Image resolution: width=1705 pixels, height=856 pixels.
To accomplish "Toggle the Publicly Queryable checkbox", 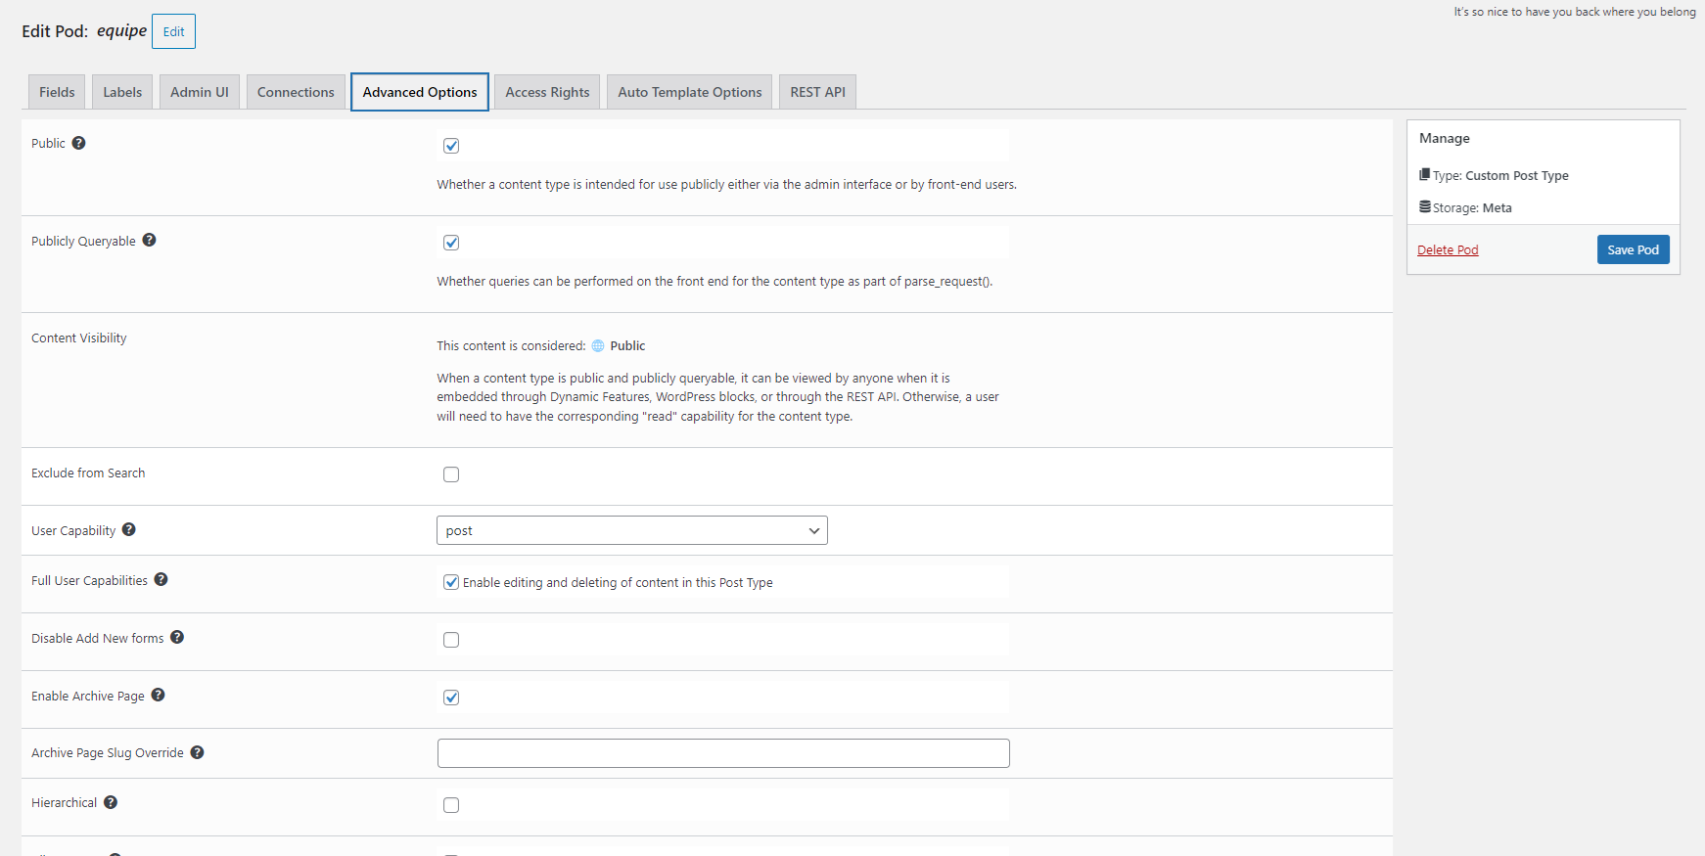I will coord(451,243).
